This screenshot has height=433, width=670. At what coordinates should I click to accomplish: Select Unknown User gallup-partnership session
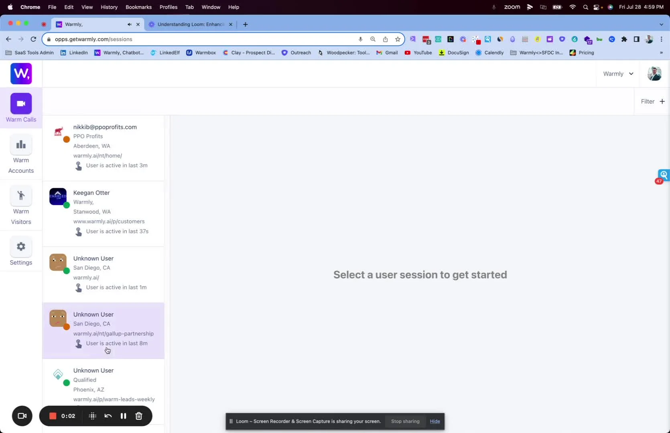click(x=104, y=331)
